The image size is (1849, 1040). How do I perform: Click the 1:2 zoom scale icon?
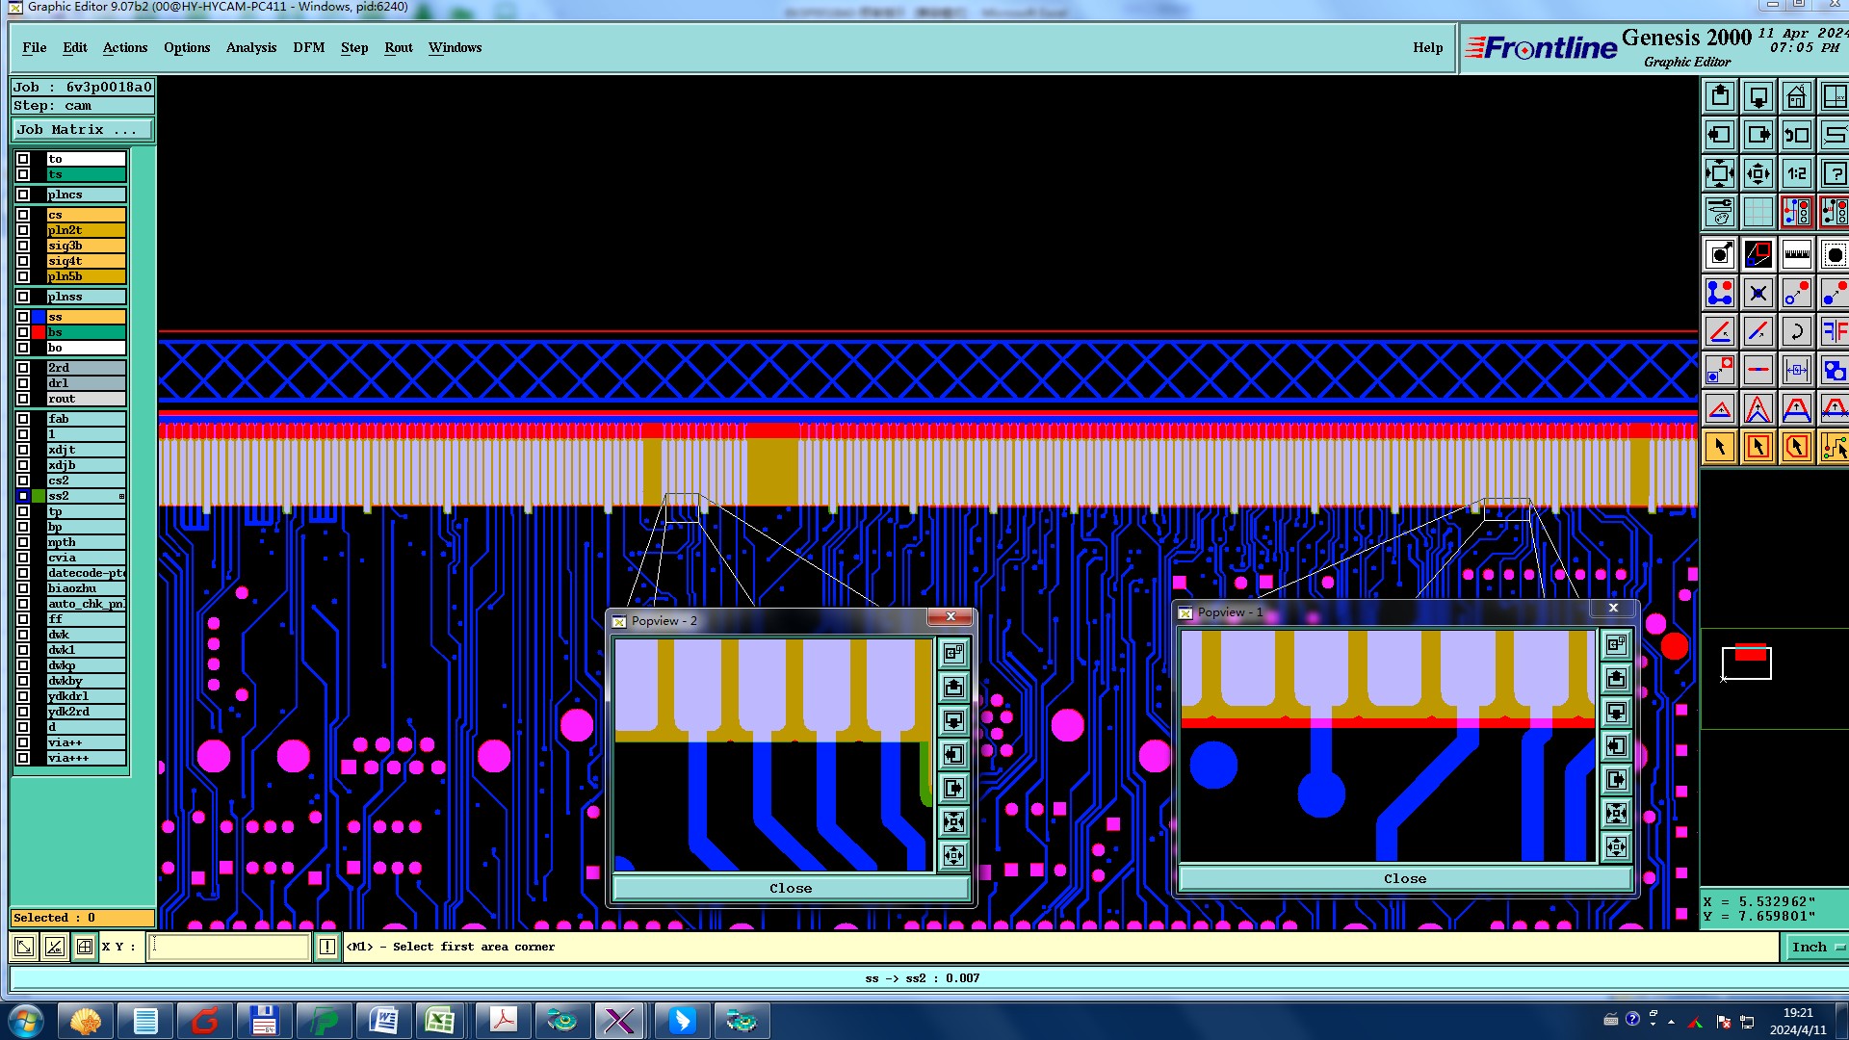pyautogui.click(x=1796, y=174)
